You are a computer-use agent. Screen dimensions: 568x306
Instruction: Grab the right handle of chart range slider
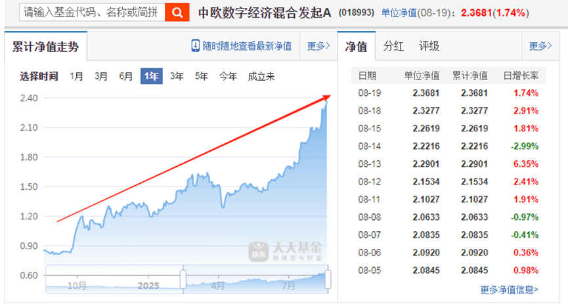[328, 279]
